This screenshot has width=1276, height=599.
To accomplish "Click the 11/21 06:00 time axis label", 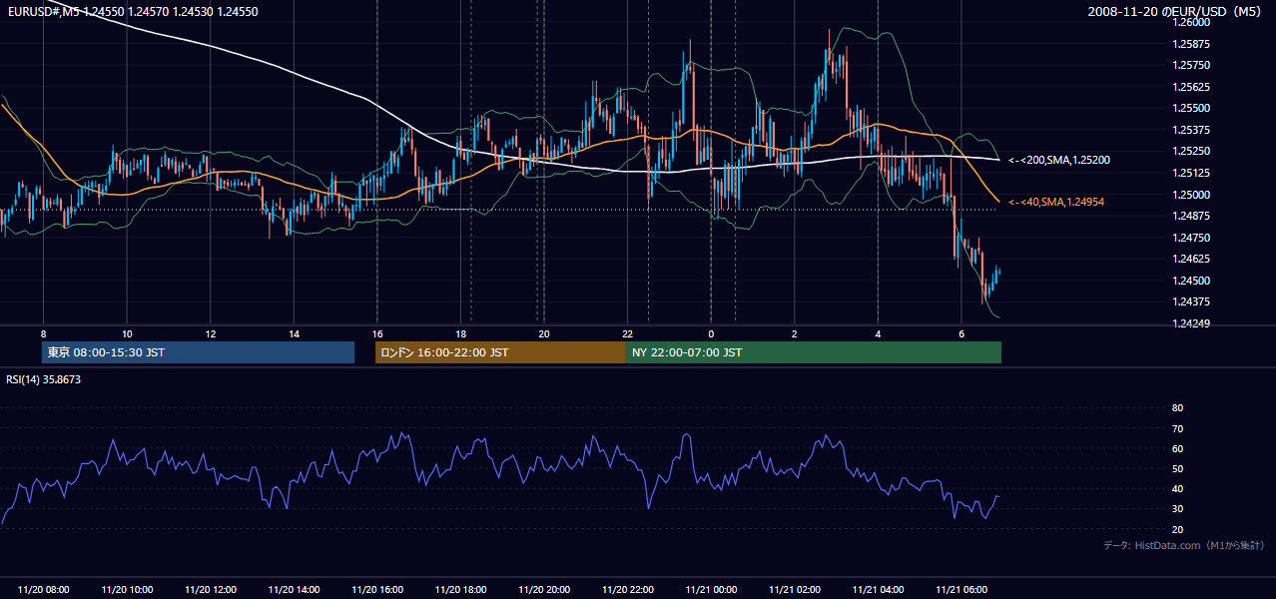I will pyautogui.click(x=960, y=590).
